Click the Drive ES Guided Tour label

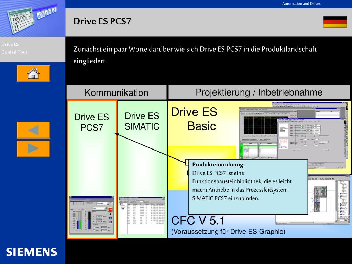pos(14,48)
